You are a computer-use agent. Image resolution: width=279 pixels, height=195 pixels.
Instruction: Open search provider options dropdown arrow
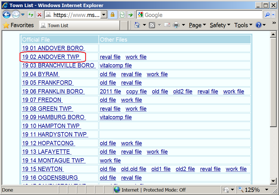point(273,15)
